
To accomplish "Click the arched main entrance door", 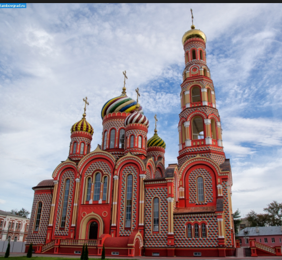I will pos(93,230).
